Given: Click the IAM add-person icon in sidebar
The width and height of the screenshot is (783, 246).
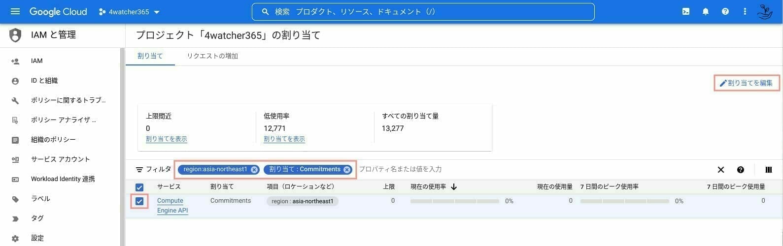Looking at the screenshot, I should [x=15, y=61].
